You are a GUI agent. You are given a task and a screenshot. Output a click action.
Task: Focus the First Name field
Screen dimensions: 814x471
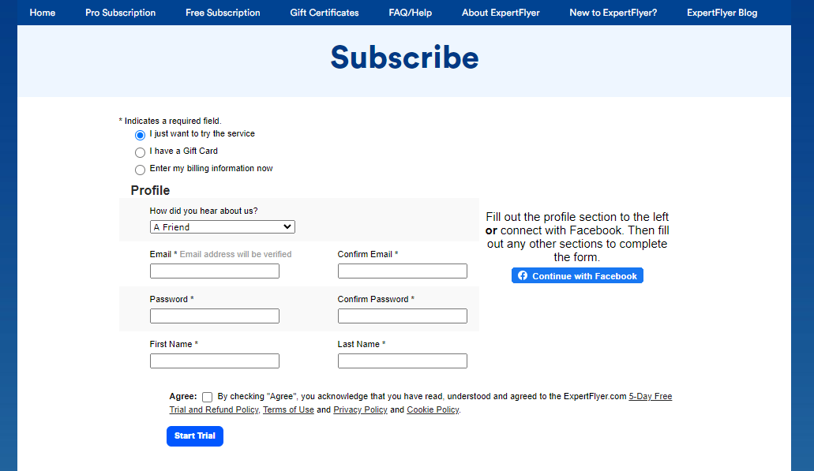coord(215,361)
